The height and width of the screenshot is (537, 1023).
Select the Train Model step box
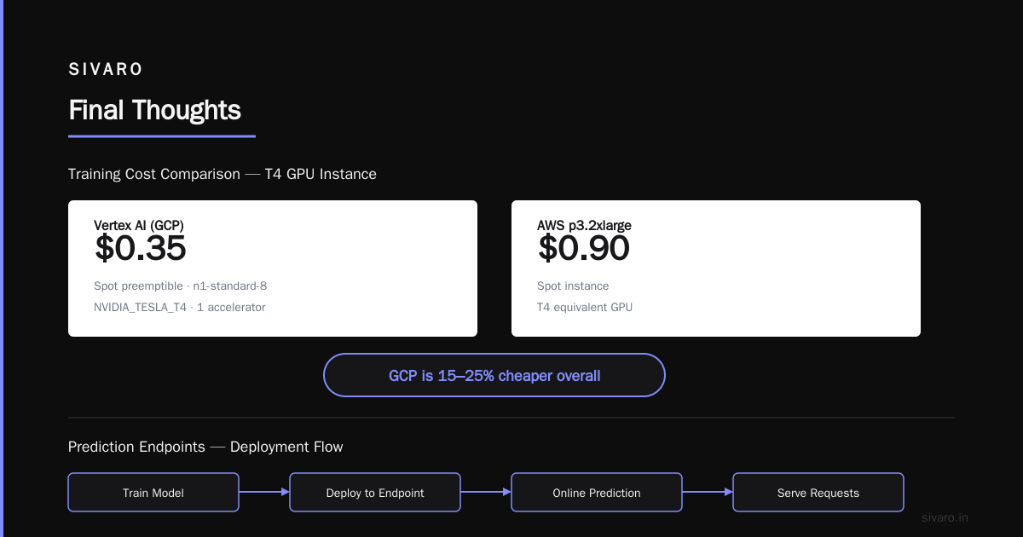153,493
